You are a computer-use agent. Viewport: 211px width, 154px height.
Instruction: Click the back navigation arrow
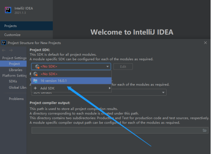pos(4,50)
